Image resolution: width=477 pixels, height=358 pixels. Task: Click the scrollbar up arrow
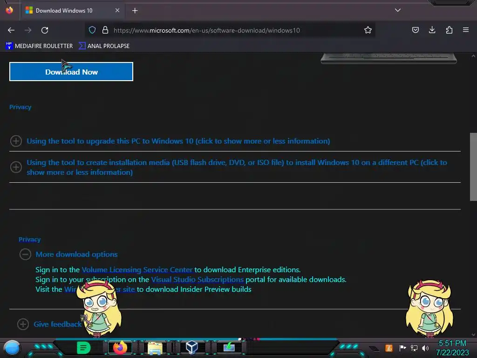pos(473,56)
